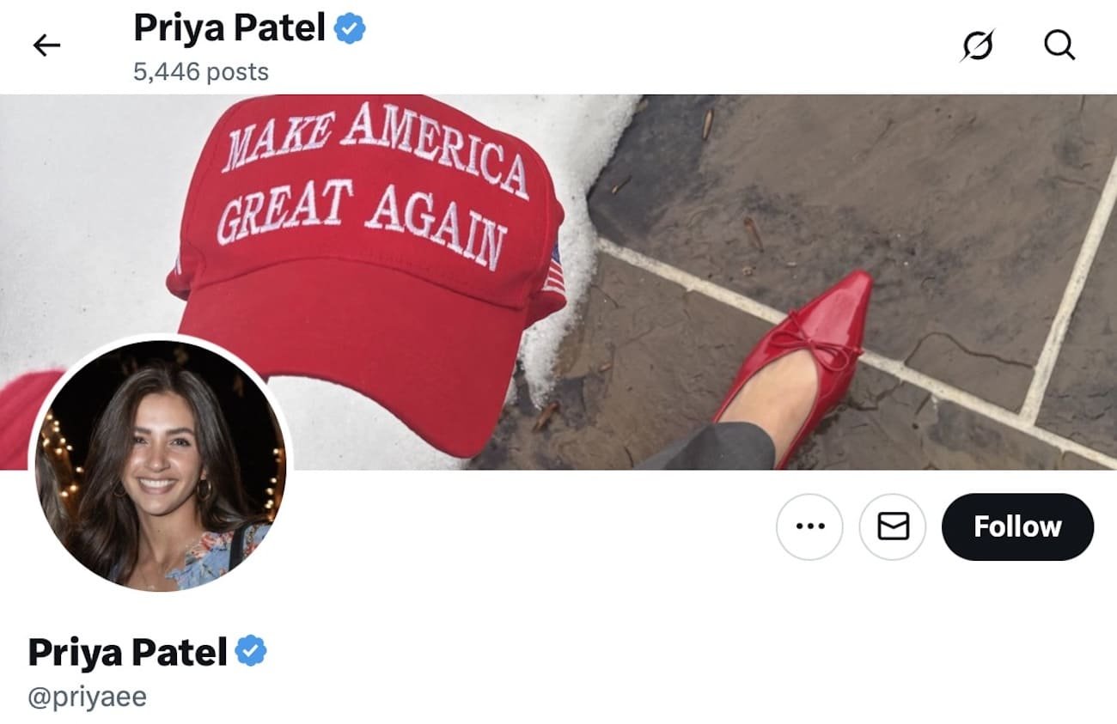
Task: Click verified badge in top header
Action: 350,28
